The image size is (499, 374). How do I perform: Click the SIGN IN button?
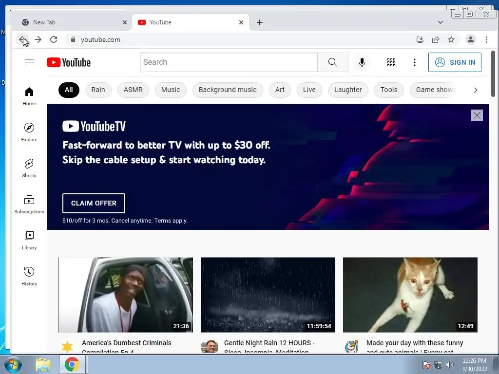click(455, 62)
